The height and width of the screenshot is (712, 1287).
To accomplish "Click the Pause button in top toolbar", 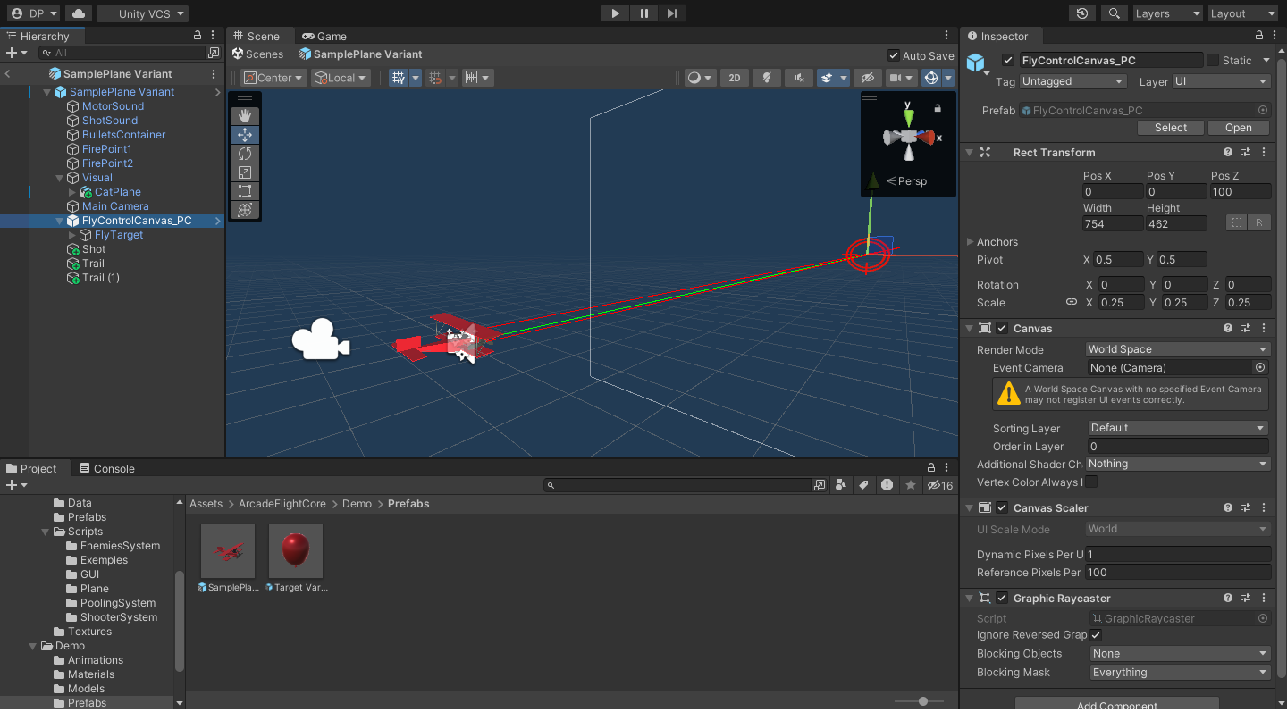I will (643, 13).
